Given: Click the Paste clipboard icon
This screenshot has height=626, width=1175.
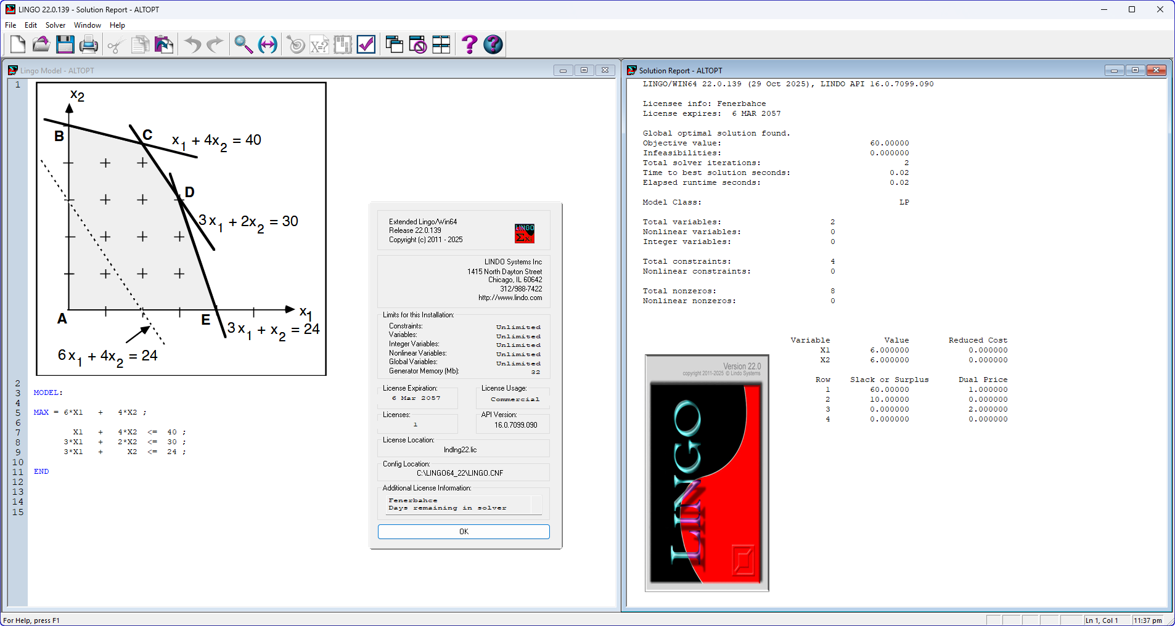Looking at the screenshot, I should pyautogui.click(x=164, y=44).
